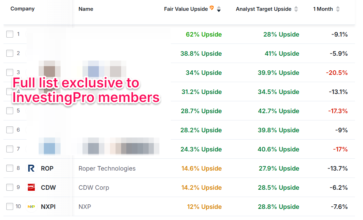Screen dimensions: 363x220
Task: Click the Roper Technologies ROP logo icon
Action: tap(31, 168)
